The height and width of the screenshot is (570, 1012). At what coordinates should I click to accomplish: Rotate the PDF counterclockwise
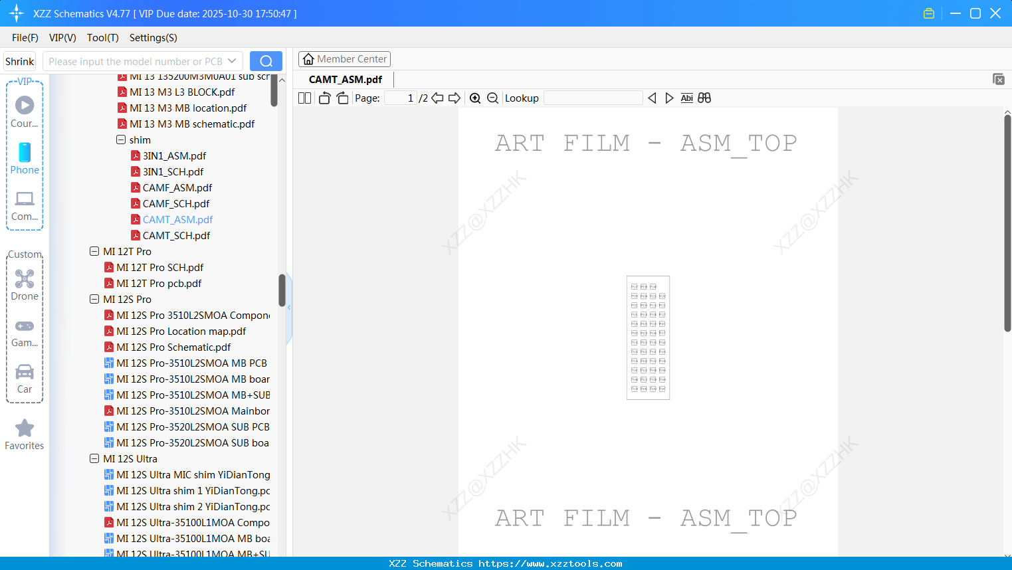point(324,98)
